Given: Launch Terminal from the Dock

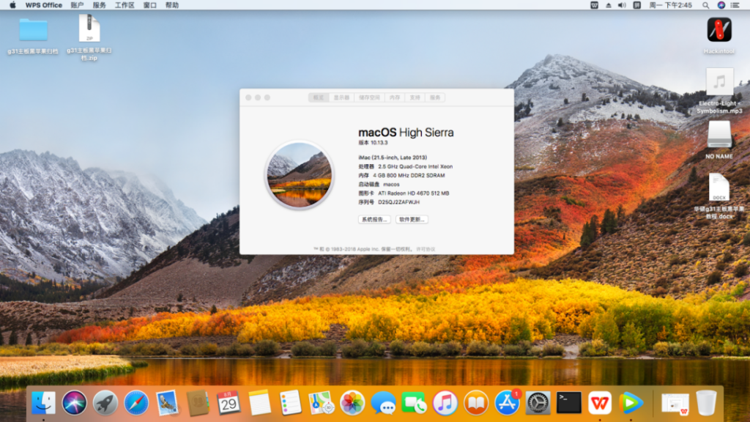Looking at the screenshot, I should (x=568, y=402).
